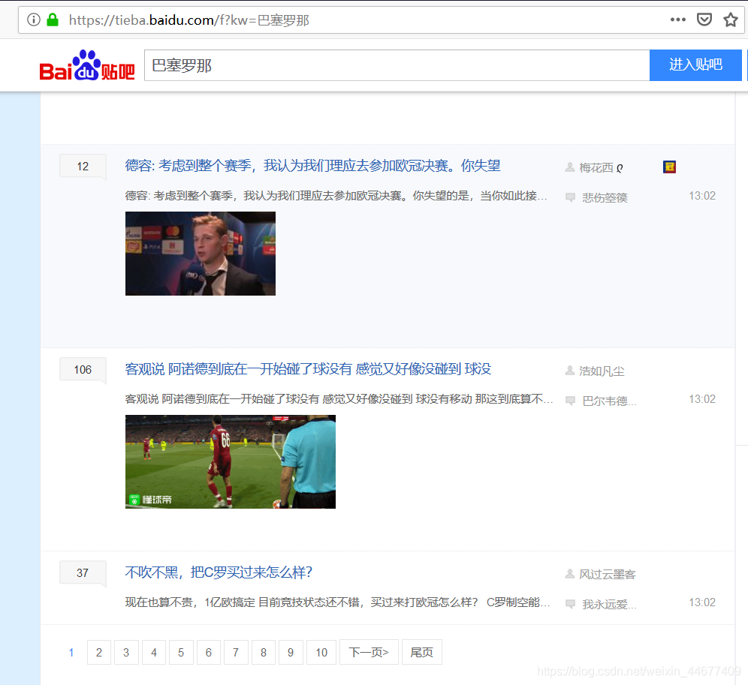Click current page number 1
This screenshot has width=748, height=685.
tap(71, 652)
